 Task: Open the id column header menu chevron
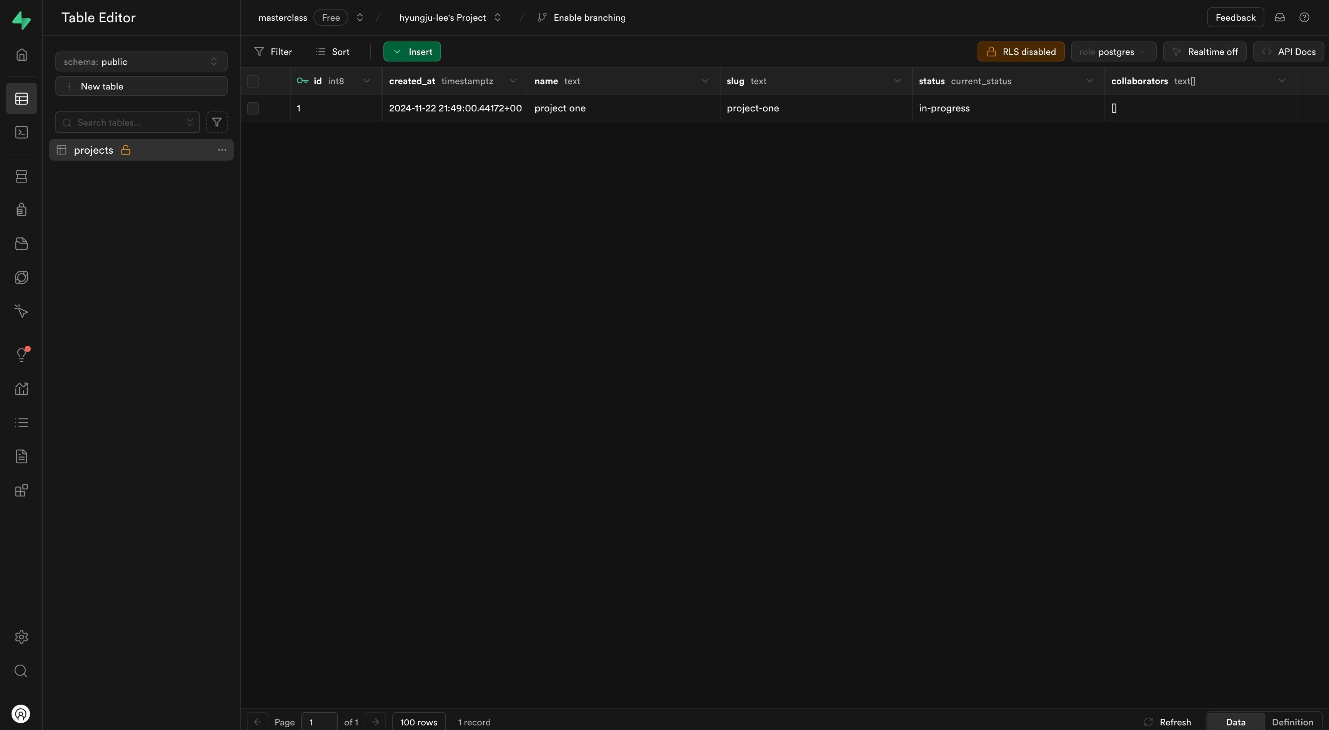click(x=367, y=81)
